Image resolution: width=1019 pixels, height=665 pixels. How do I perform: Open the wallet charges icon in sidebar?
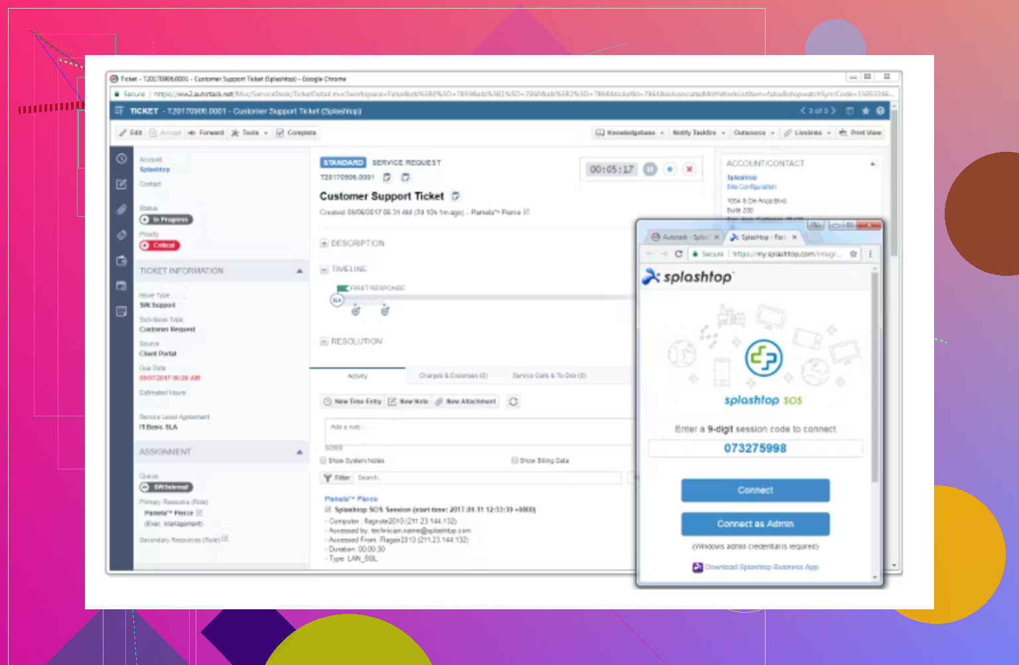click(x=121, y=261)
